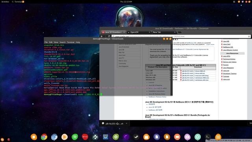Image resolution: width=252 pixels, height=142 pixels.
Task: Click the terminal prompt line with sudo command
Action: (73, 94)
